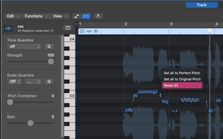
Task: Click the Pitch Correction slider handle
Action: (10, 102)
